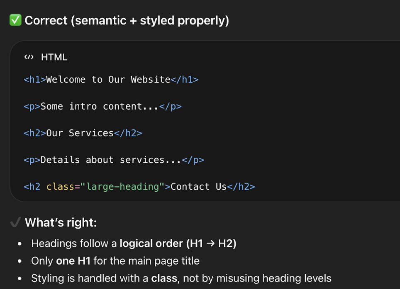Click the bullet 'Styling is handled with a class'

181,278
